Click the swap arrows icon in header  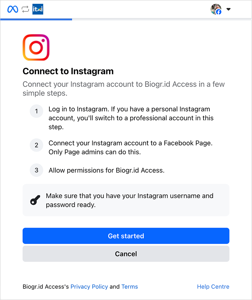click(25, 9)
